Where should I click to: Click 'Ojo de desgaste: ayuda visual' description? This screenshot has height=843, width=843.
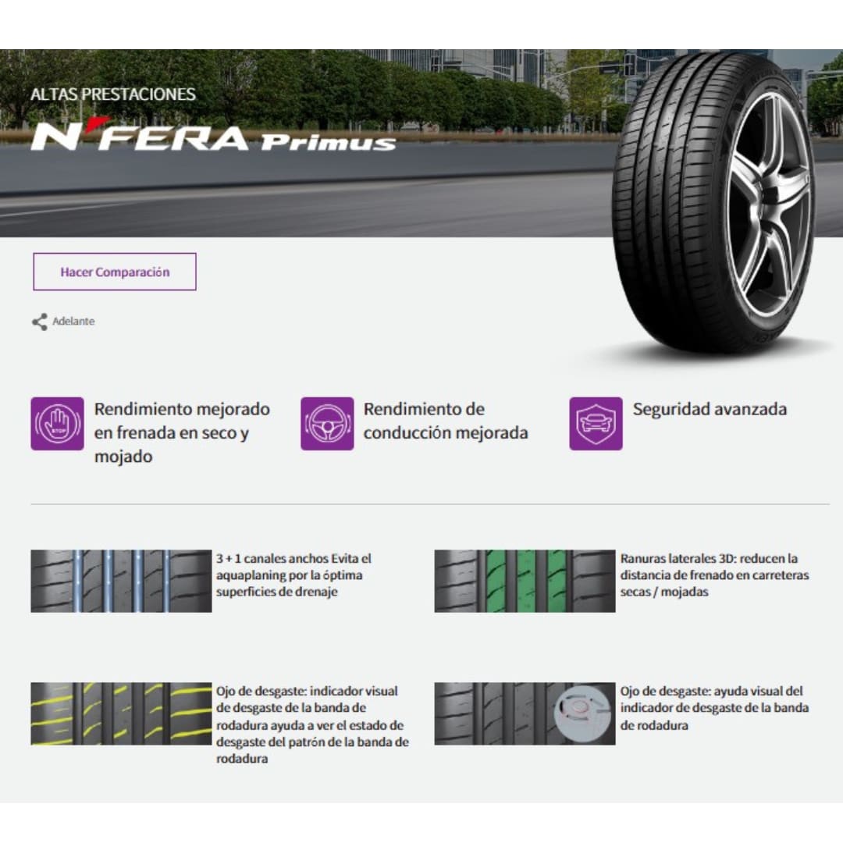[714, 707]
